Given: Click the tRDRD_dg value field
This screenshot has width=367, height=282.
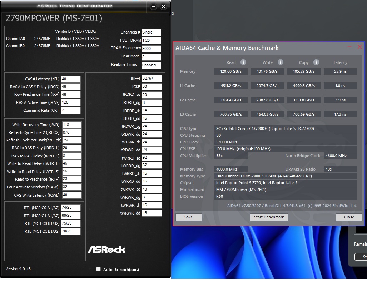Looking at the screenshot, I should pos(152,103).
